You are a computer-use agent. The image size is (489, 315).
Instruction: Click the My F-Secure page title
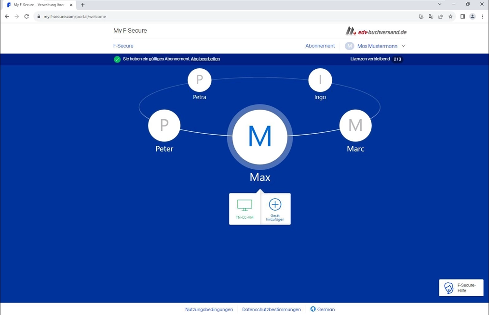(130, 30)
